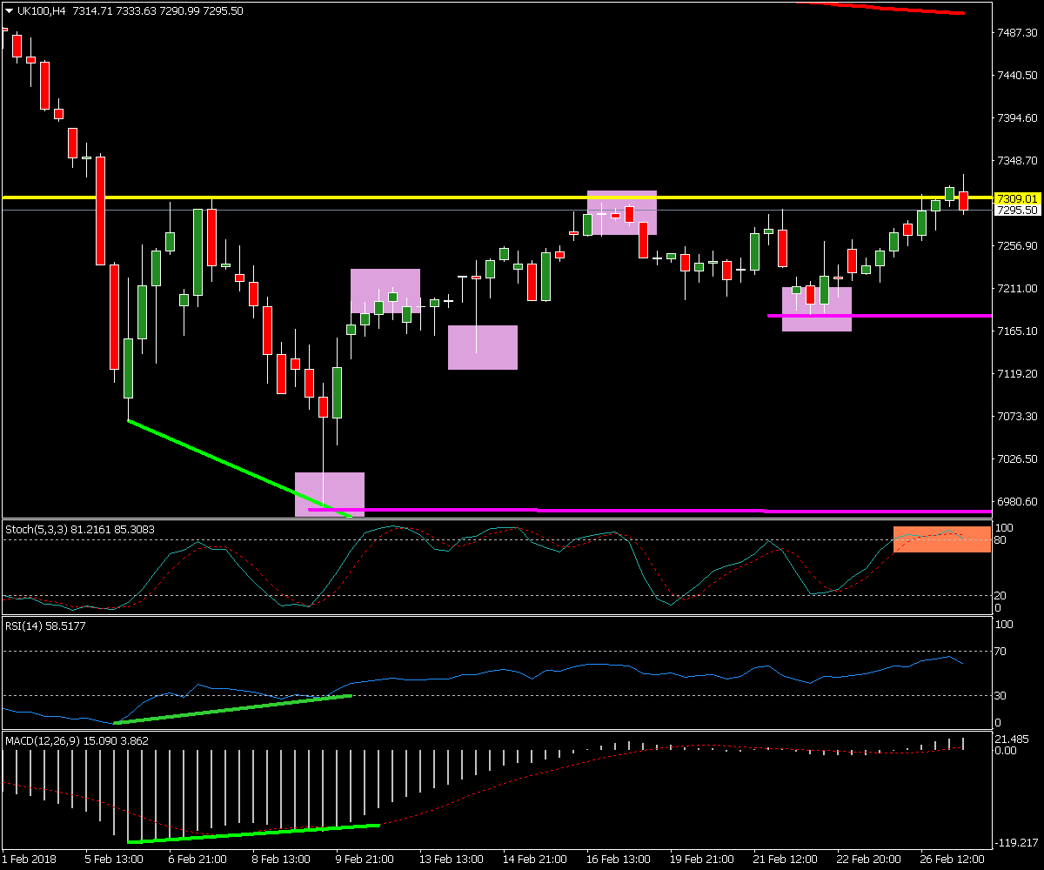Screen dimensions: 1044x870
Task: Select the pink rectangle touching the yellow line
Action: [x=621, y=213]
